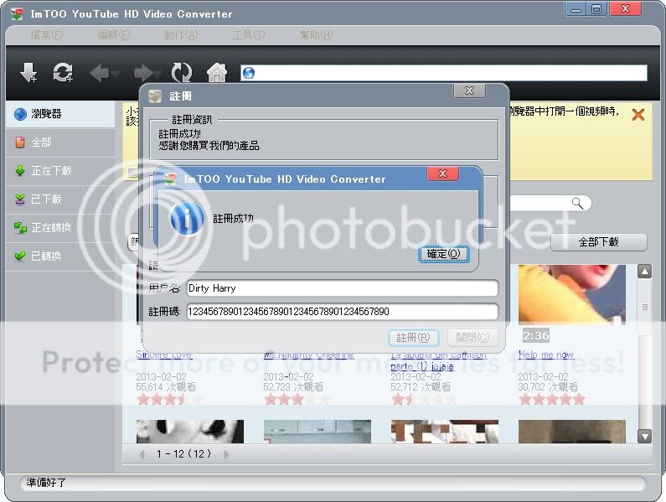Confirm with the 確定(O) button
Image resolution: width=666 pixels, height=502 pixels.
coord(443,254)
